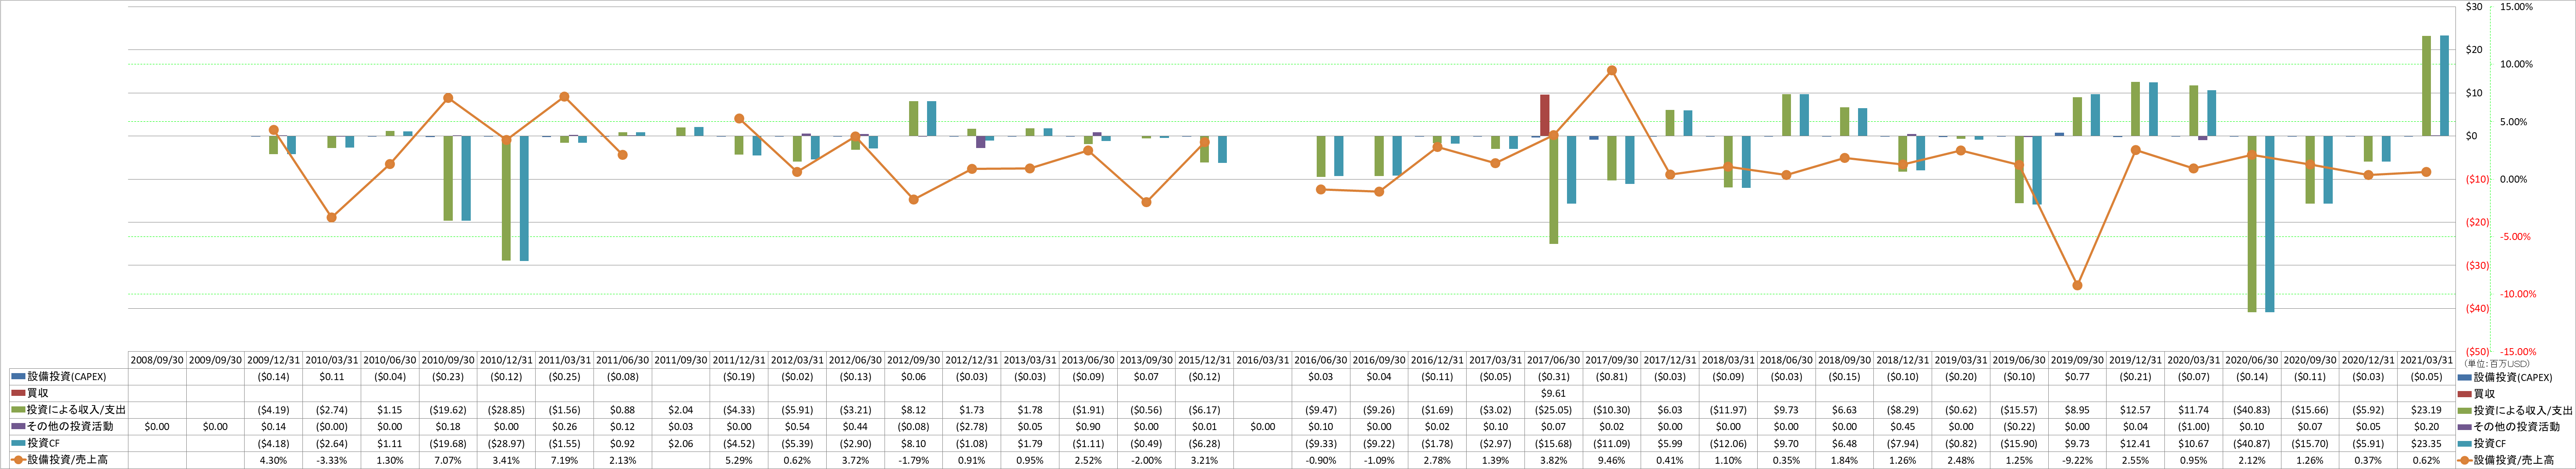The image size is (2576, 469).
Task: Select the ($40.83) table cell
Action: (2251, 410)
